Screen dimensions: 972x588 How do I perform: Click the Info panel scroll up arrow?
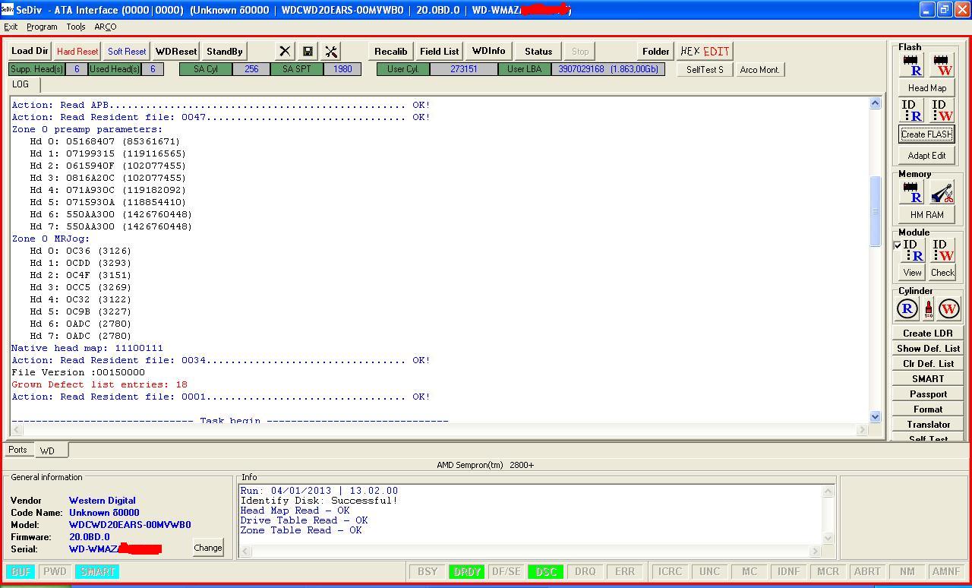[828, 492]
